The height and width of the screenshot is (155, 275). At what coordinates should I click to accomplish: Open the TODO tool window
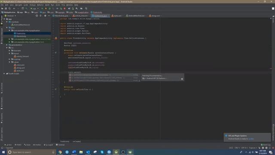click(x=18, y=145)
